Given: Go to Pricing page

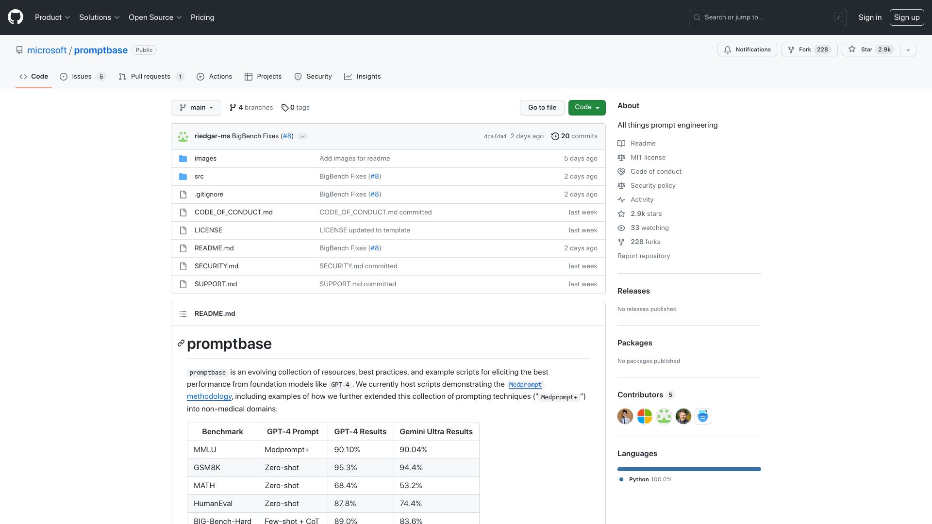Looking at the screenshot, I should [202, 17].
